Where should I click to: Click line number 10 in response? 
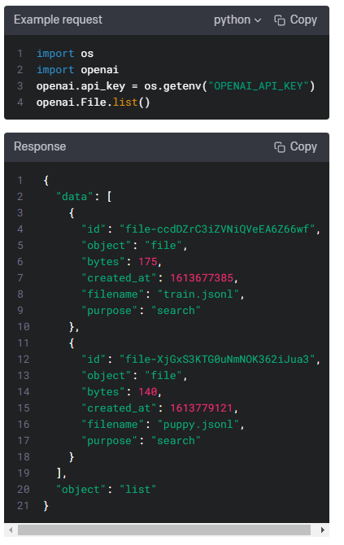pyautogui.click(x=23, y=327)
